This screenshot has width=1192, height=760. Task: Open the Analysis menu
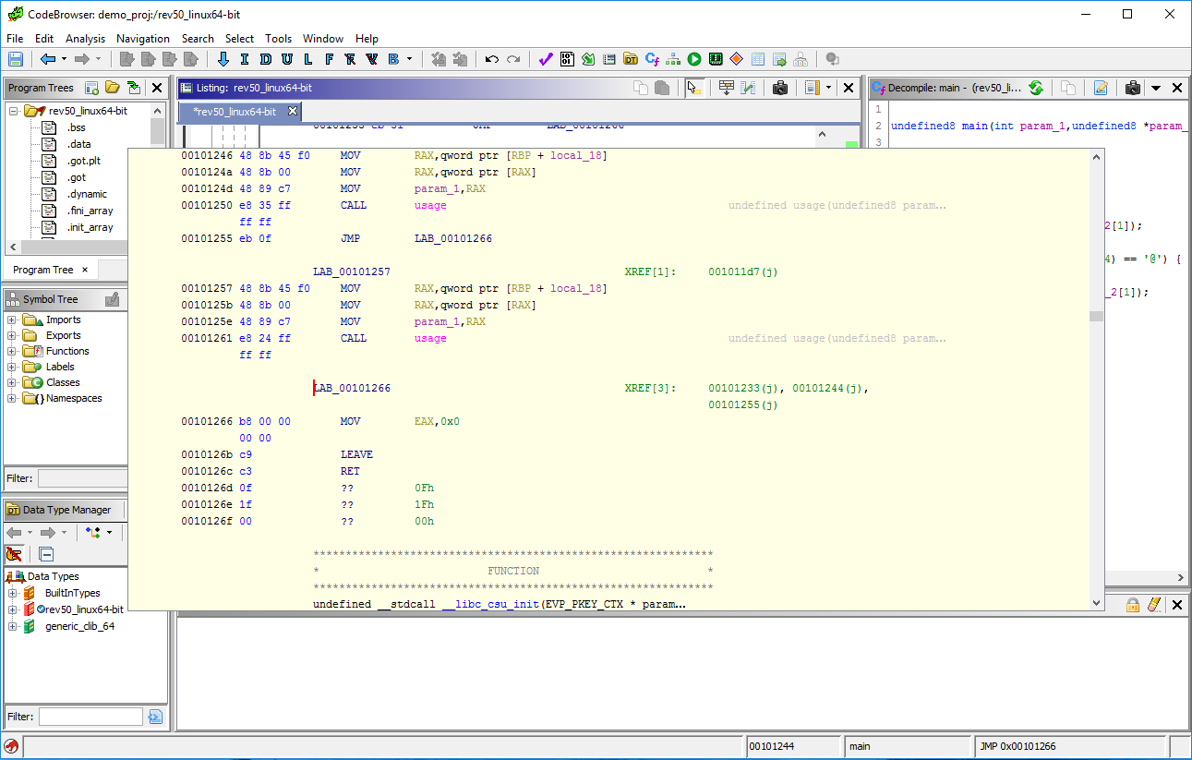tap(85, 39)
